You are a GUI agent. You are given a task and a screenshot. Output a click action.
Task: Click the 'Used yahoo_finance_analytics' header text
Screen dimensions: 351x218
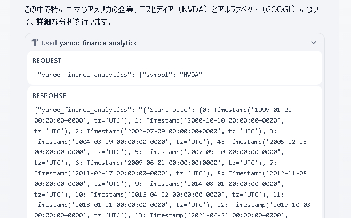pos(89,43)
